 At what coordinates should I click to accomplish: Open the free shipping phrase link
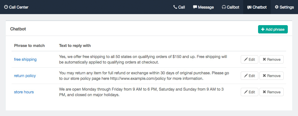point(25,59)
